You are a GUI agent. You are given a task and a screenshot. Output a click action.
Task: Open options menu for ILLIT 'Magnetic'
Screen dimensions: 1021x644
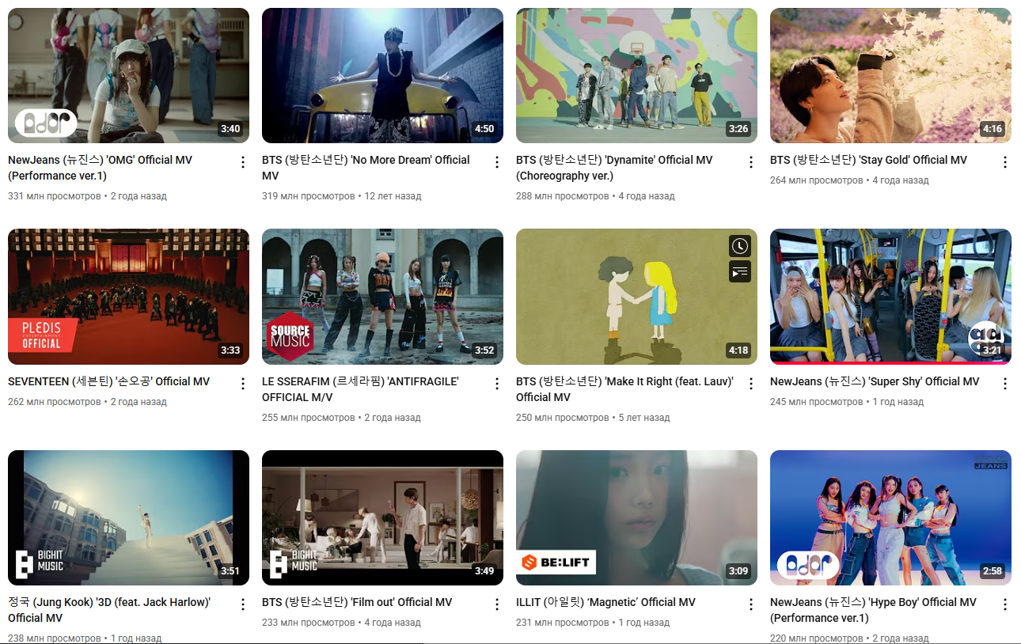point(751,604)
